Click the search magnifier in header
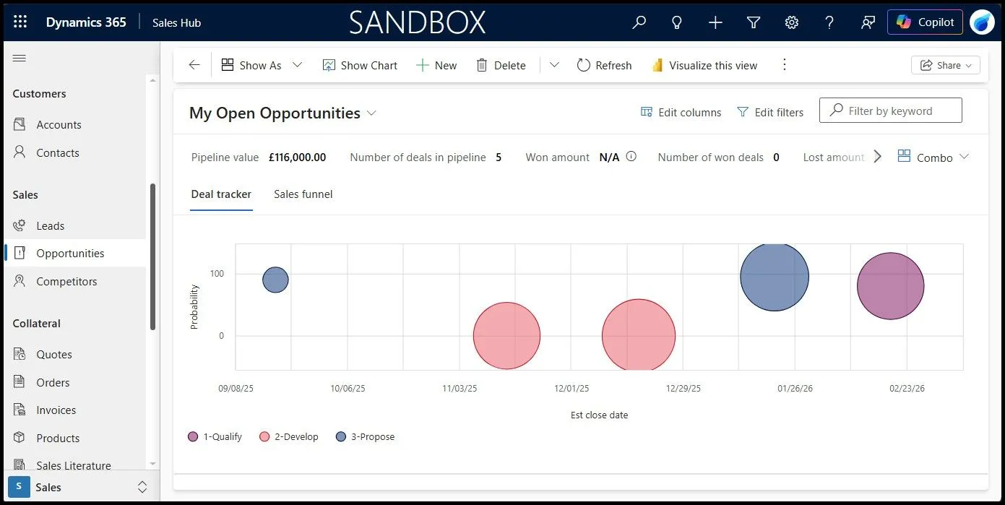Screen dimensions: 1005x505 point(639,22)
